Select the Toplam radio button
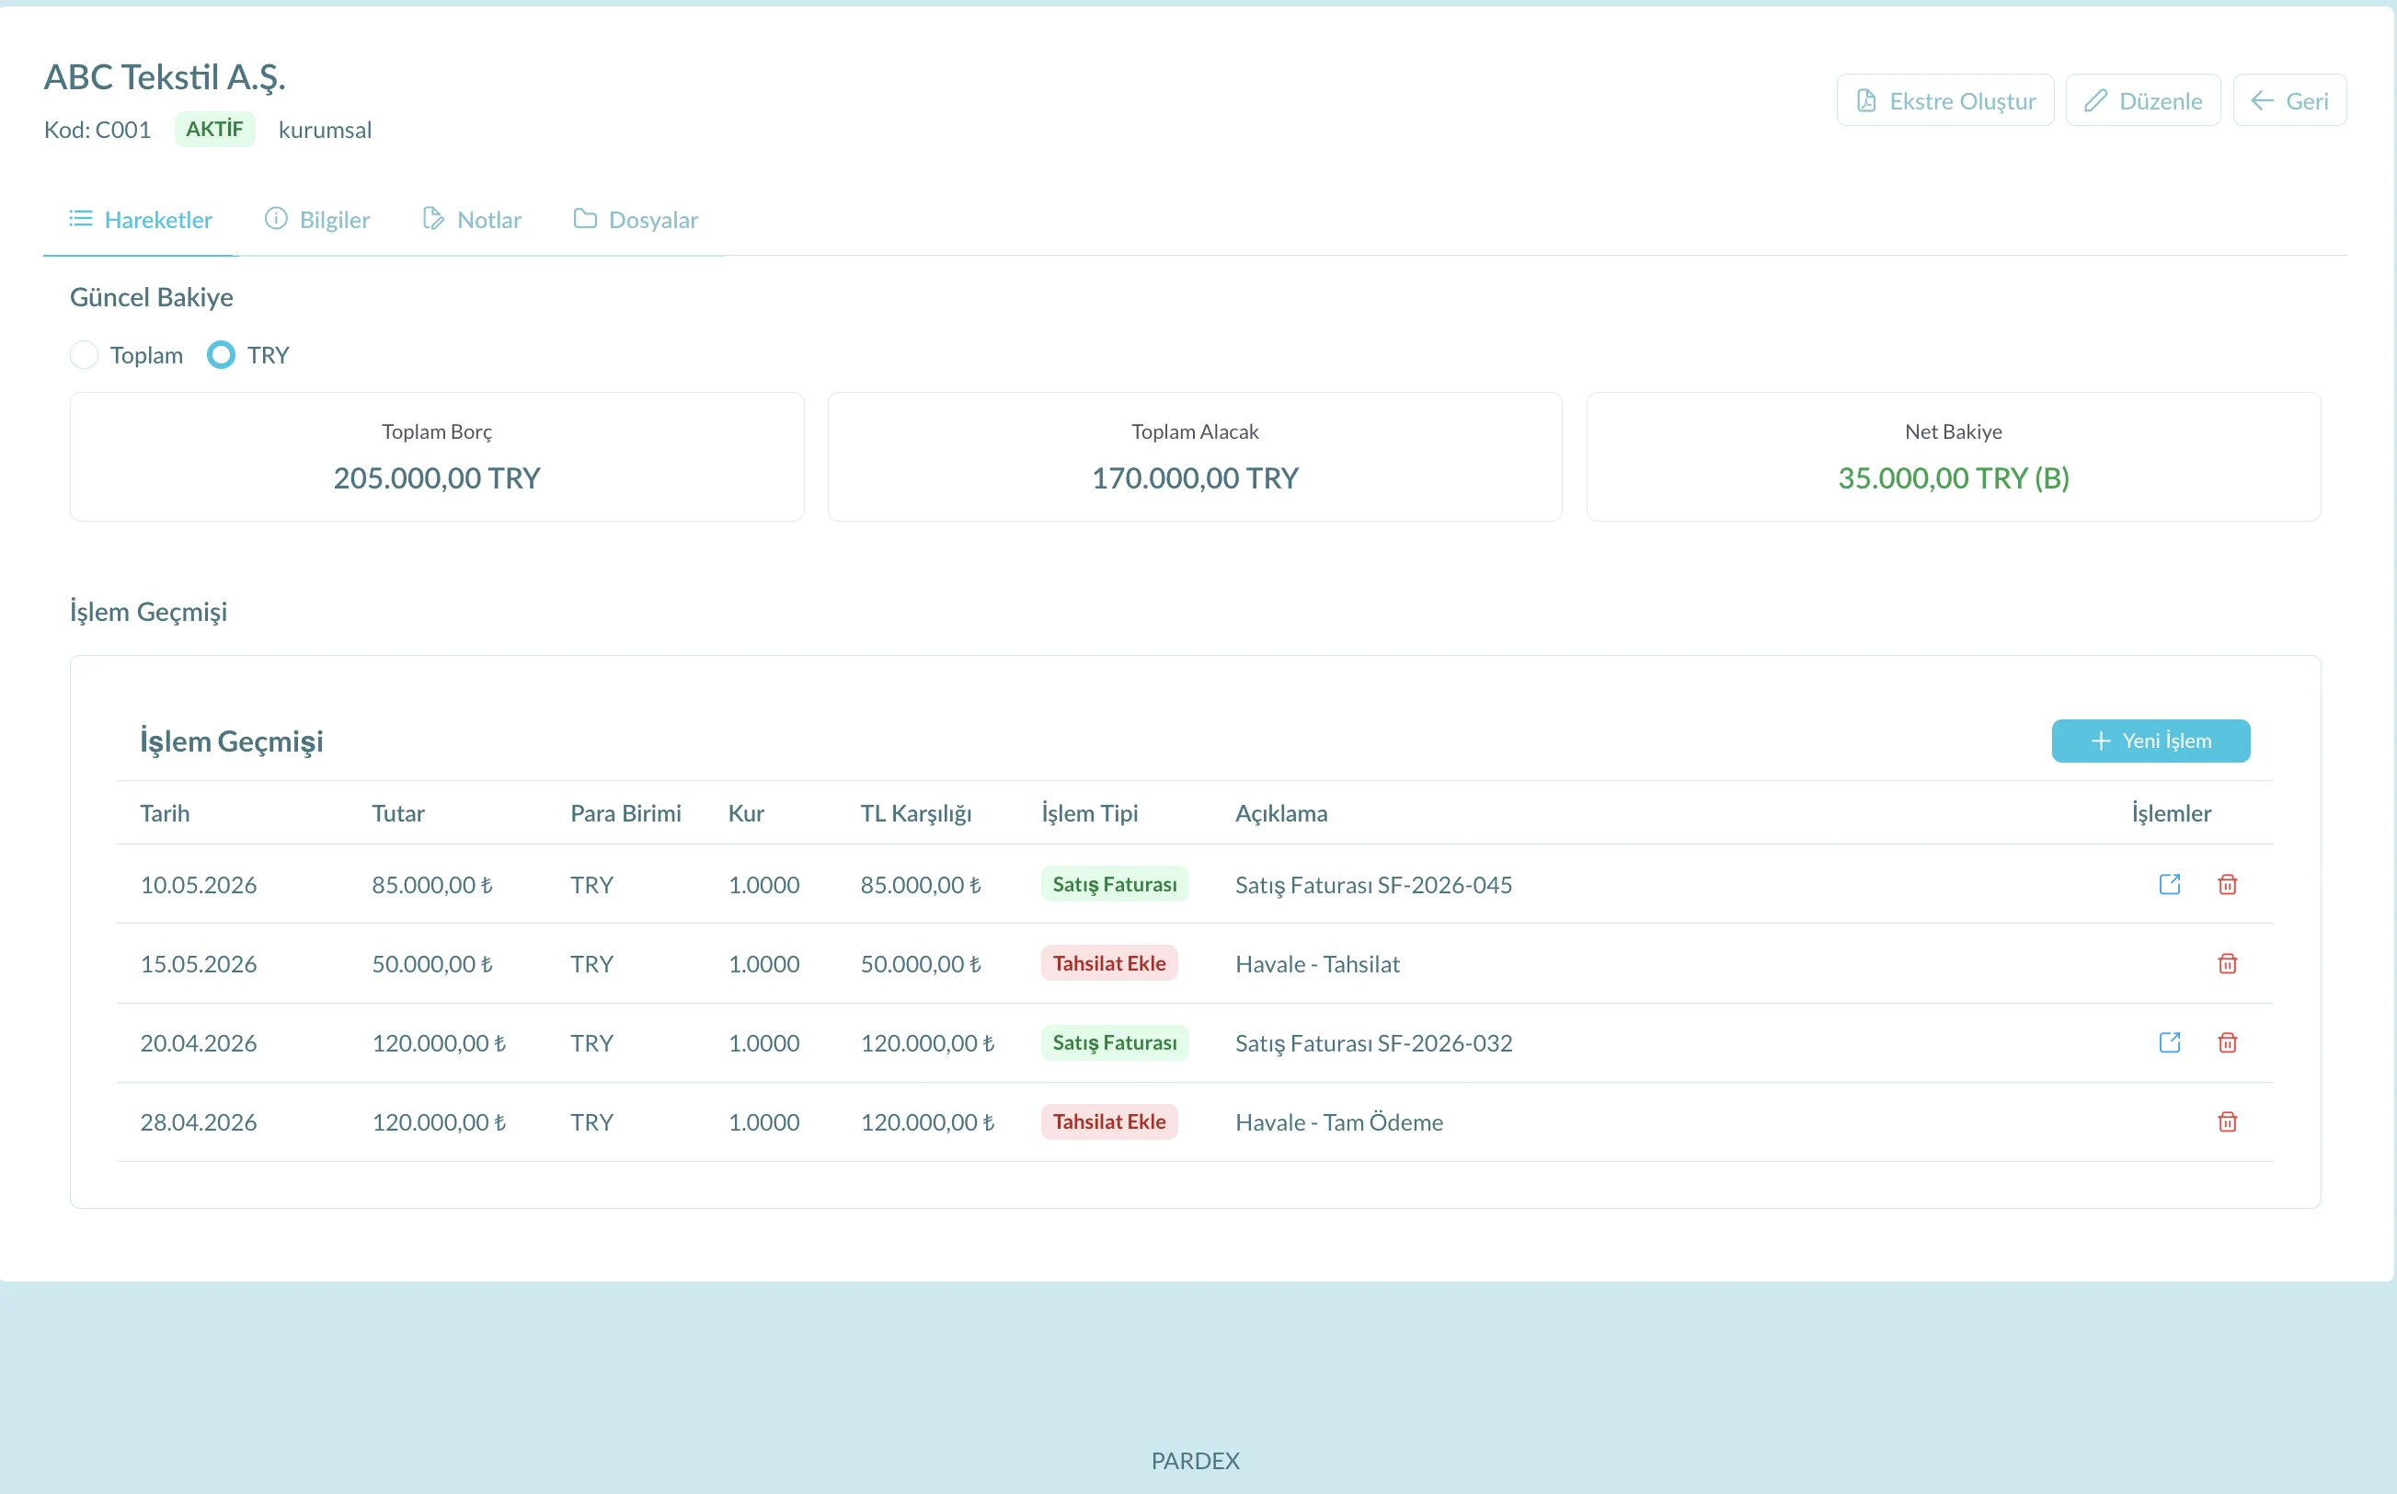2397x1494 pixels. click(84, 355)
